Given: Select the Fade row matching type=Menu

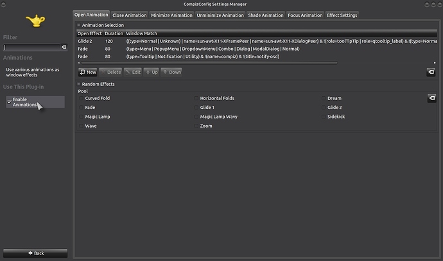Looking at the screenshot, I should (257, 49).
